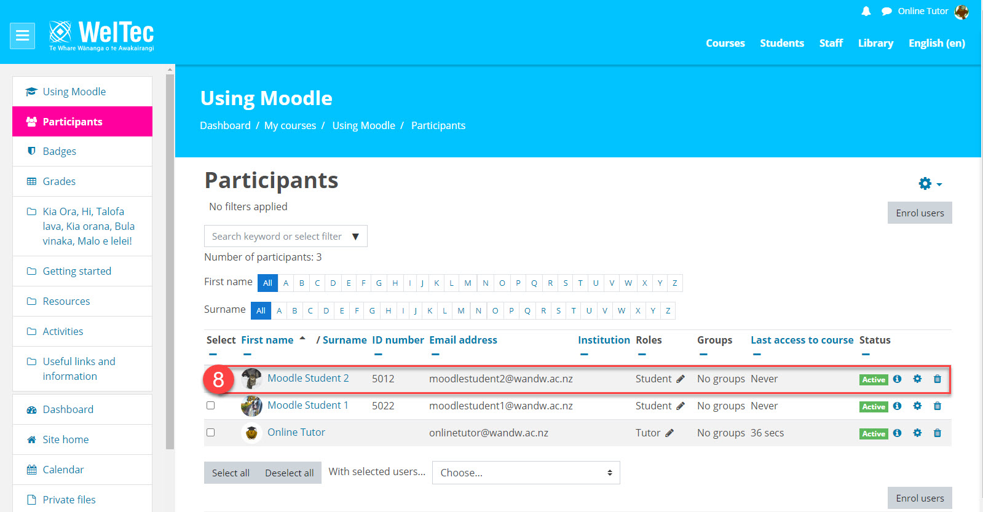Edit enrolment gear for Online Tutor

[917, 433]
